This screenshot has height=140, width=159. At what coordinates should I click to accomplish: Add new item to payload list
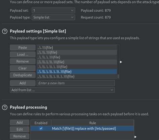tap(23, 83)
